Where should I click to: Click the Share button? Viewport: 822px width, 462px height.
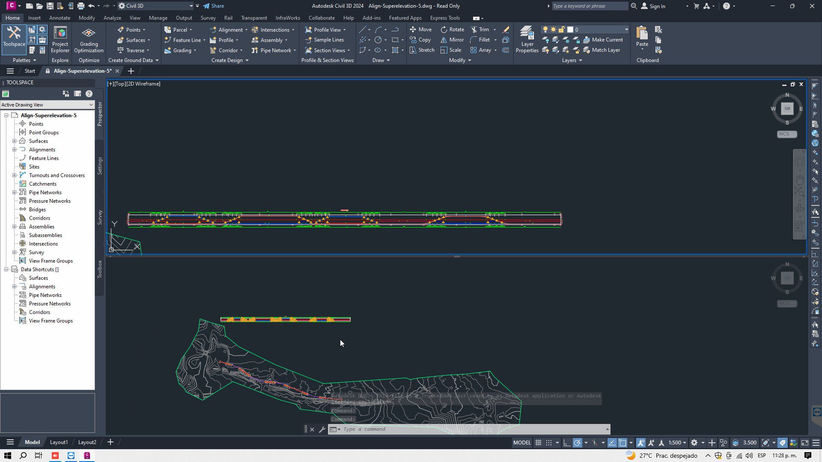pos(213,6)
